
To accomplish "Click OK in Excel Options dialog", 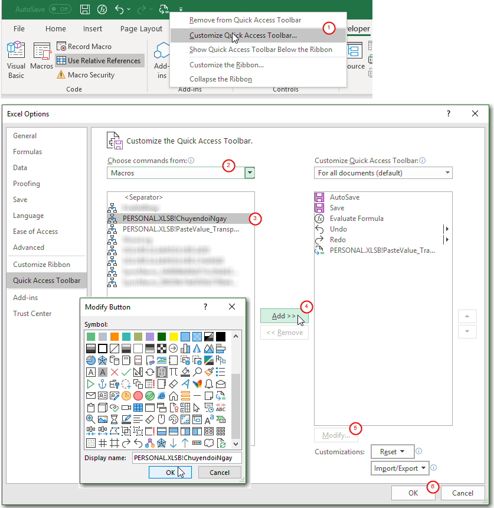I will pyautogui.click(x=413, y=493).
